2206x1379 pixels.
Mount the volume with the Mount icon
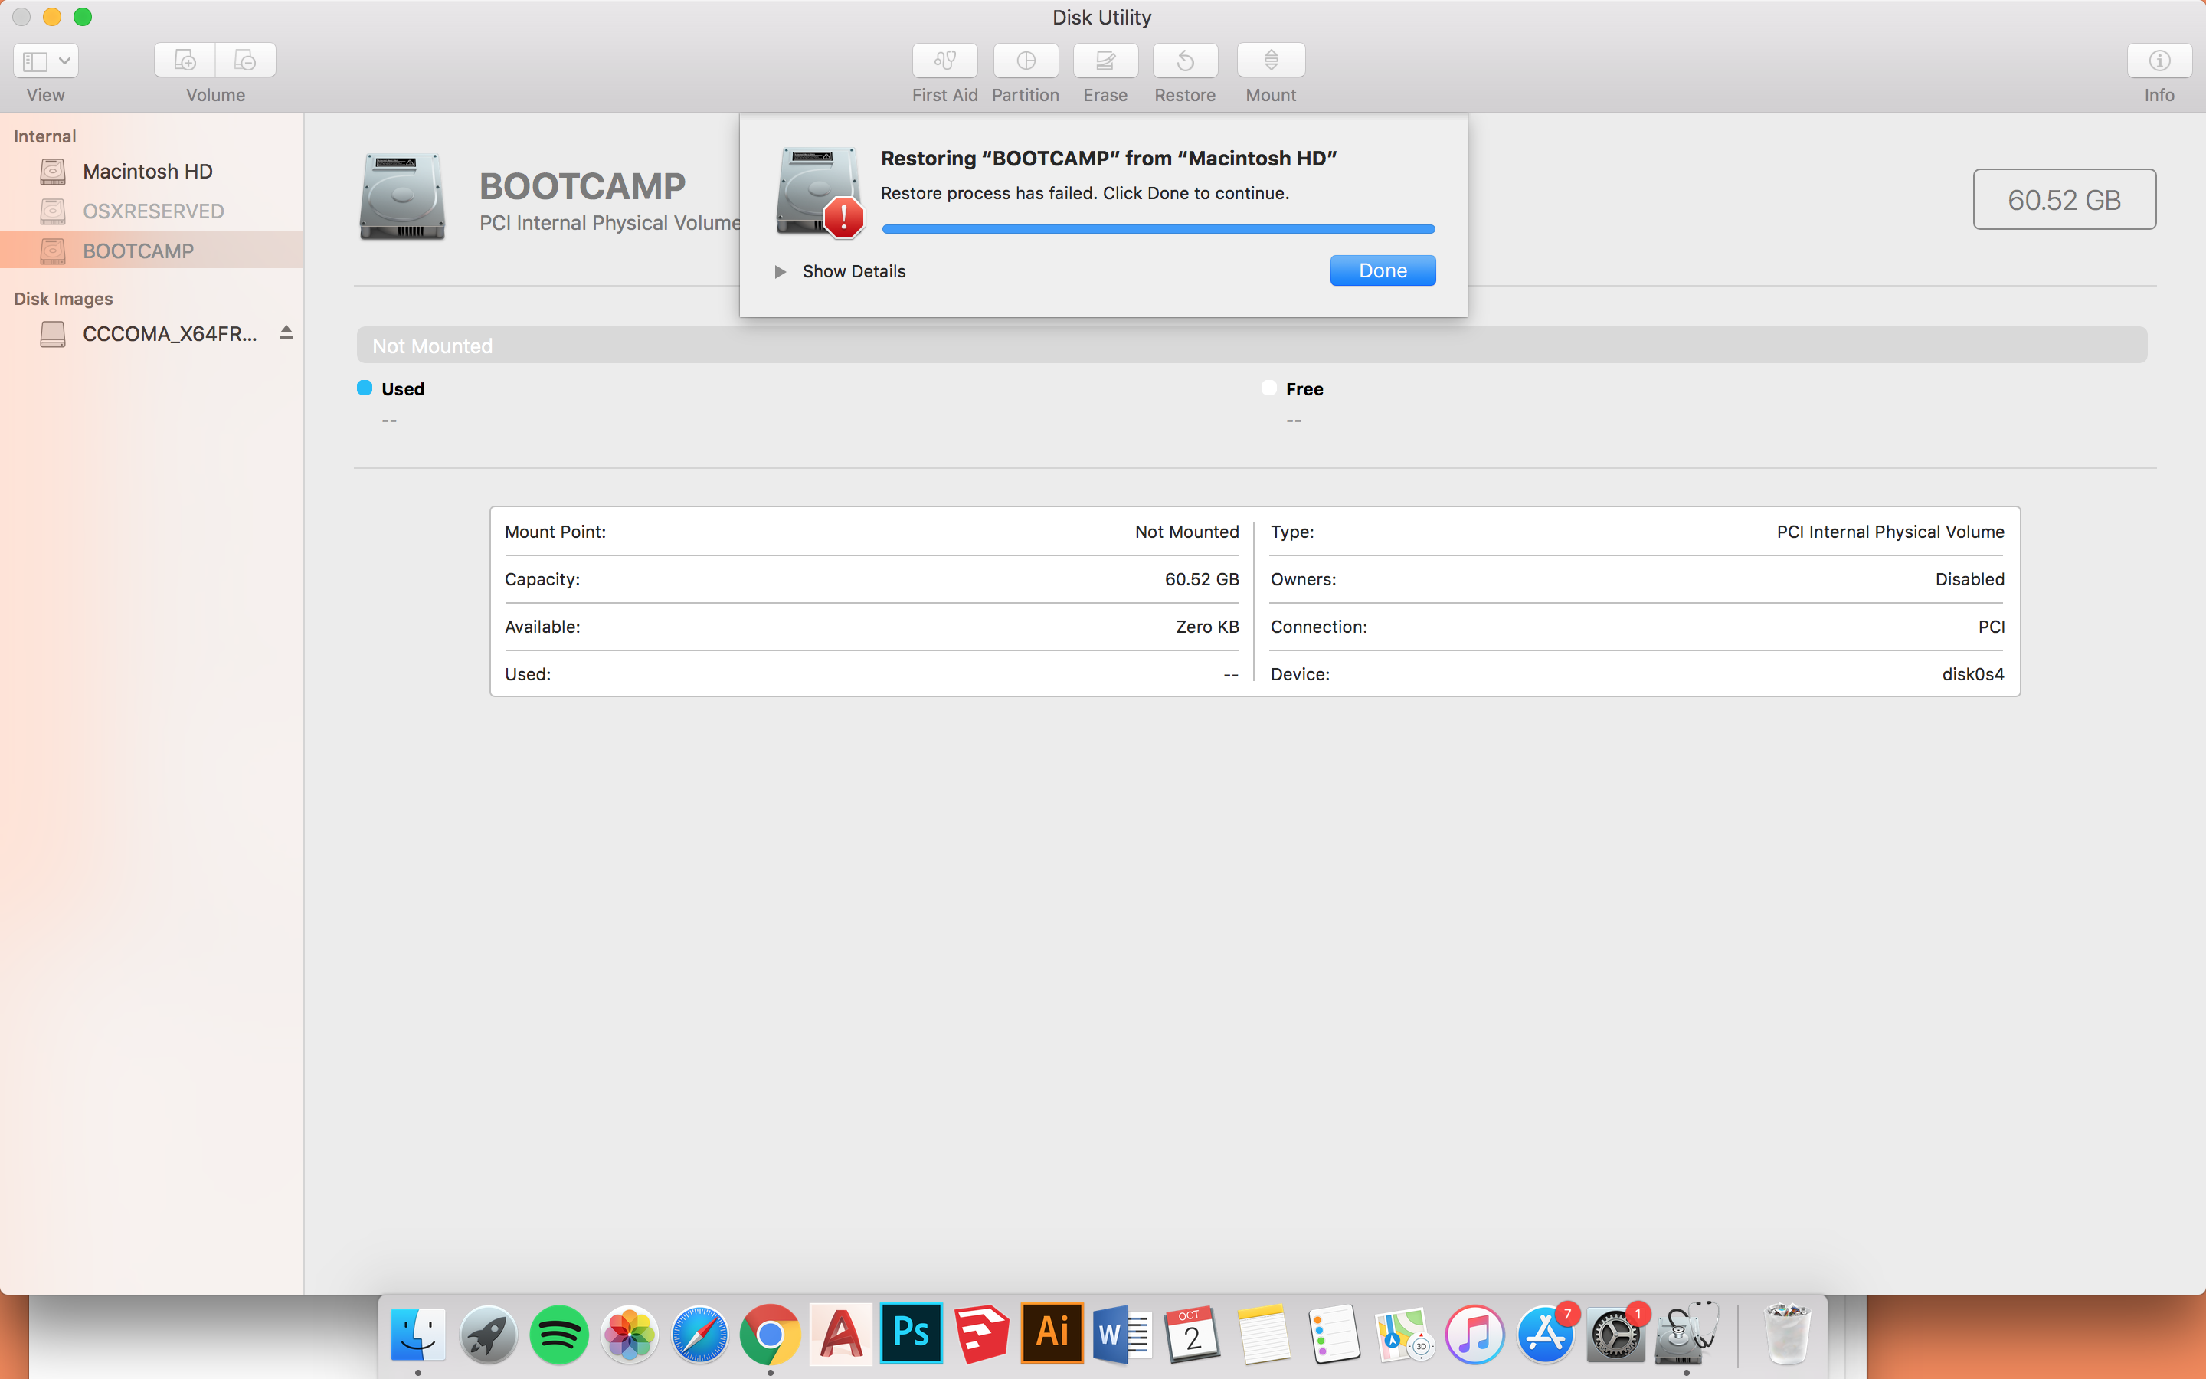point(1271,61)
